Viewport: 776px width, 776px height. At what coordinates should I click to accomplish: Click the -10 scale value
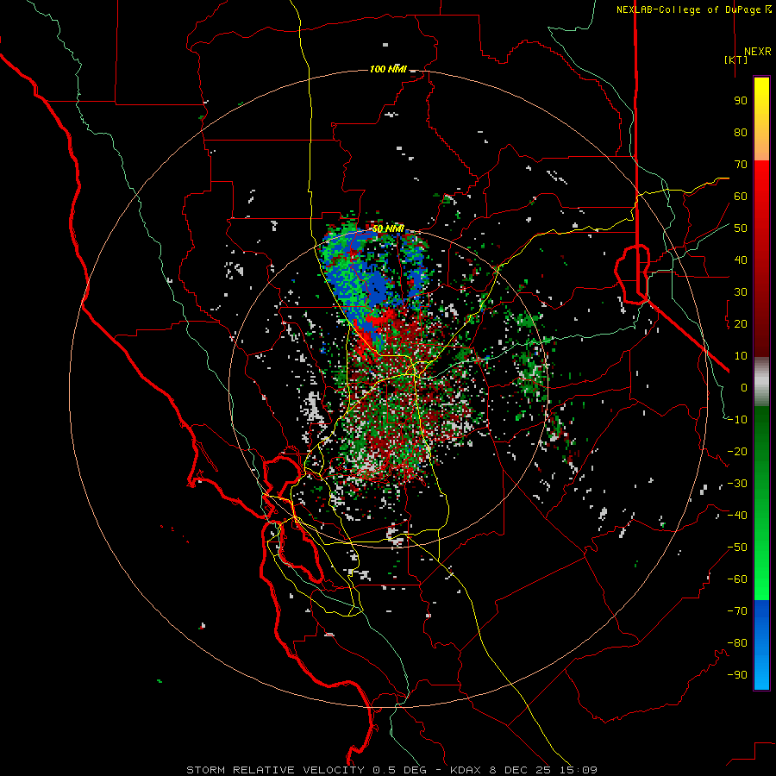737,420
